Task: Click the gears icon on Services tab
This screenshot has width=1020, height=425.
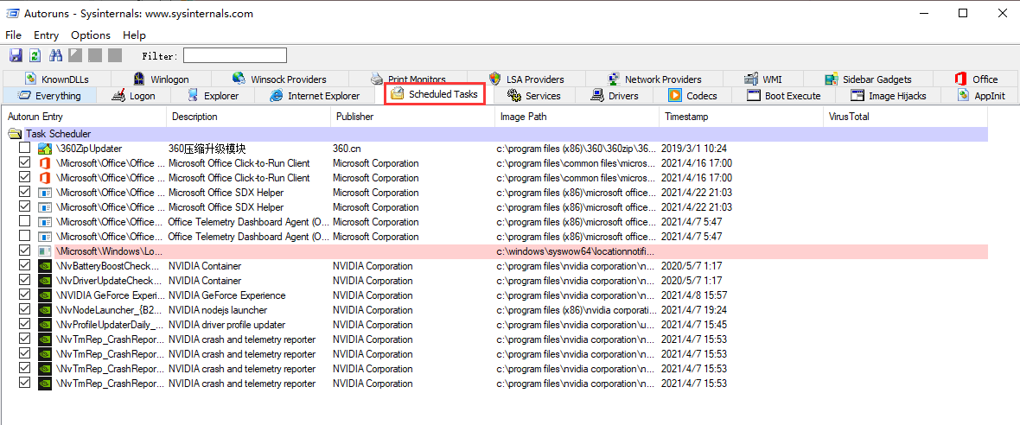Action: point(513,96)
